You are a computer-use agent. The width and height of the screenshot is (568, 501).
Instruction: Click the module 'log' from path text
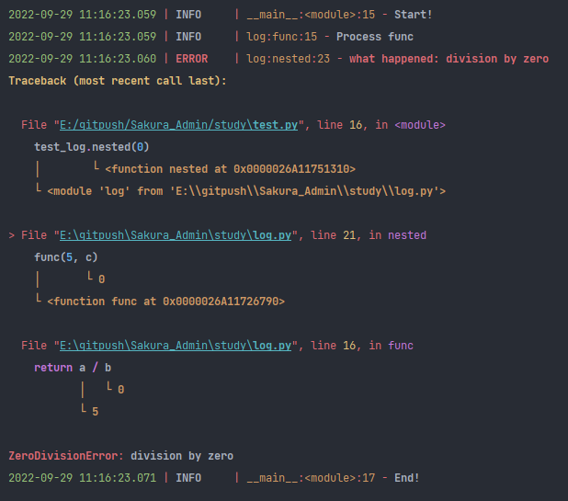pos(246,191)
